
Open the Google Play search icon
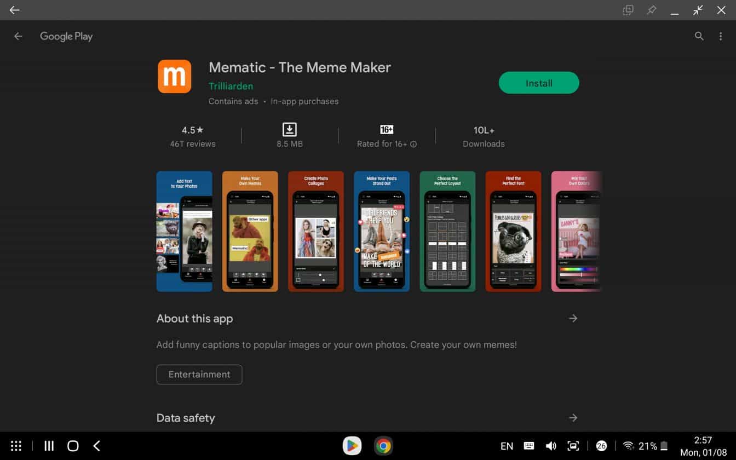[x=699, y=36]
